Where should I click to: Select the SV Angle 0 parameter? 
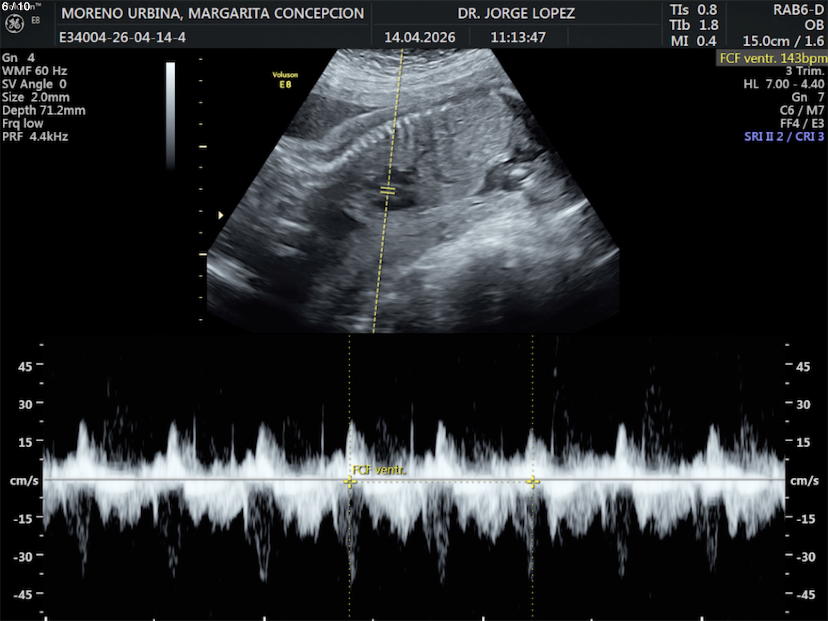[34, 84]
